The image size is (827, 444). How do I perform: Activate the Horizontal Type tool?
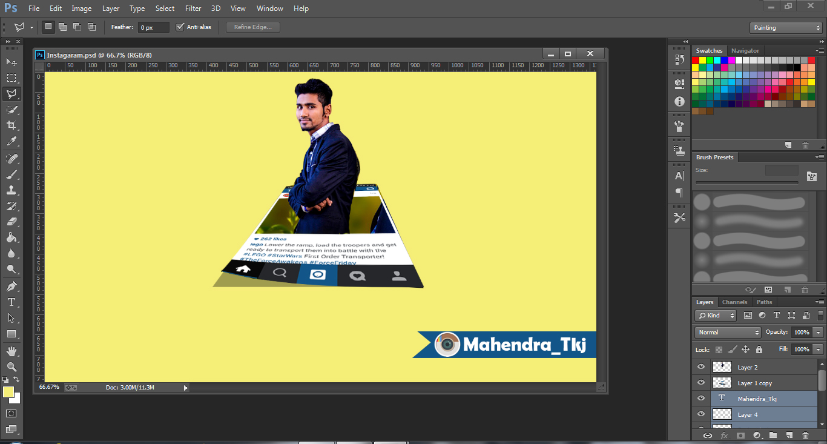pyautogui.click(x=11, y=302)
